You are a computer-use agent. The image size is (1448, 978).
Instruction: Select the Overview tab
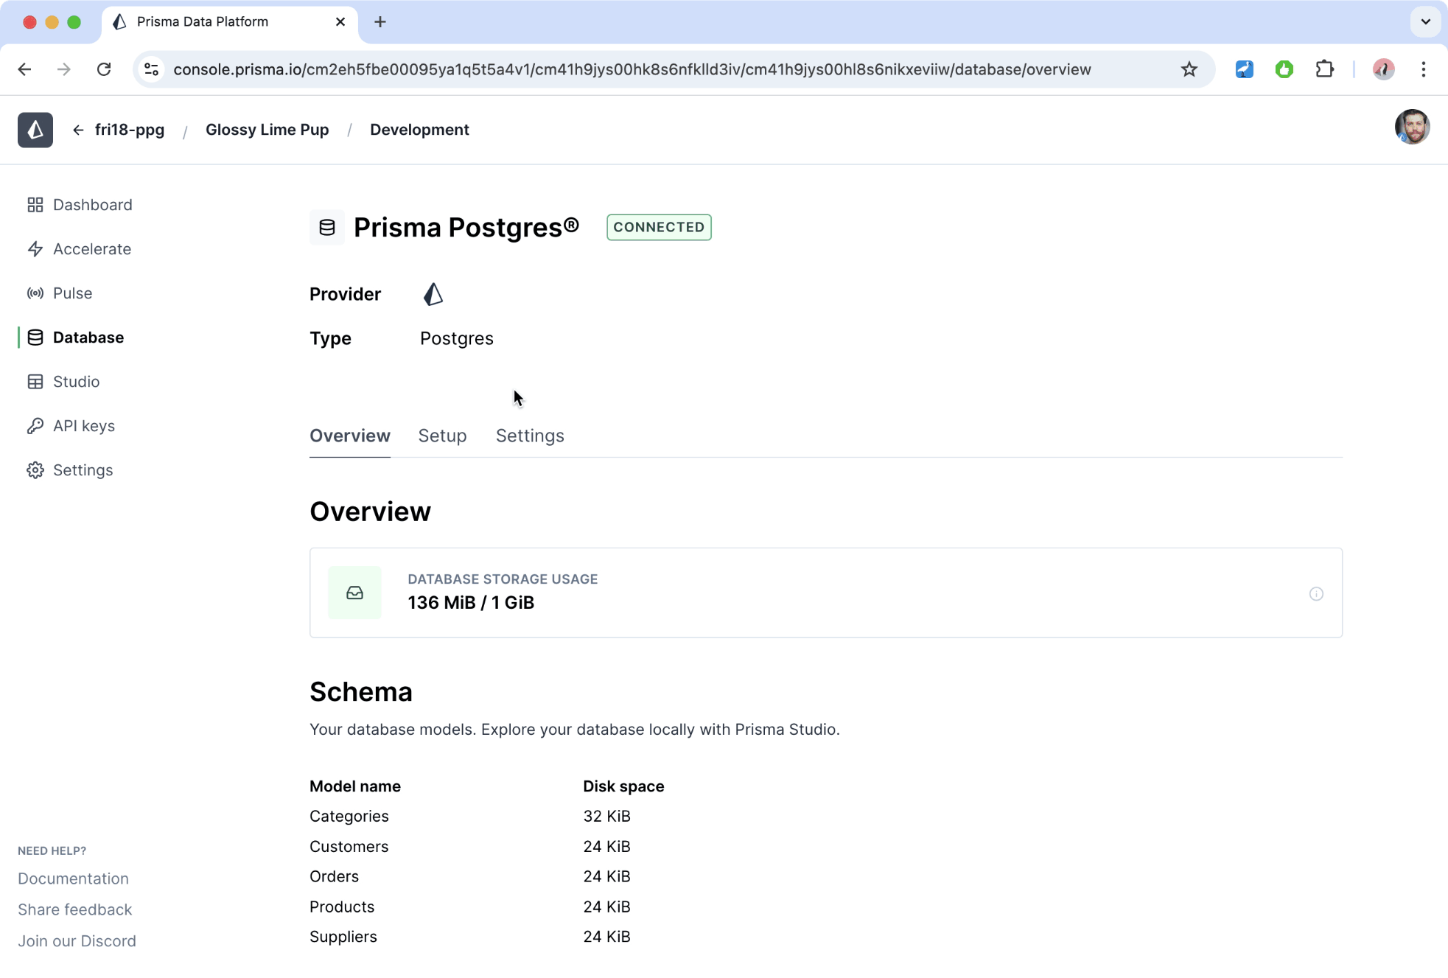(x=349, y=436)
